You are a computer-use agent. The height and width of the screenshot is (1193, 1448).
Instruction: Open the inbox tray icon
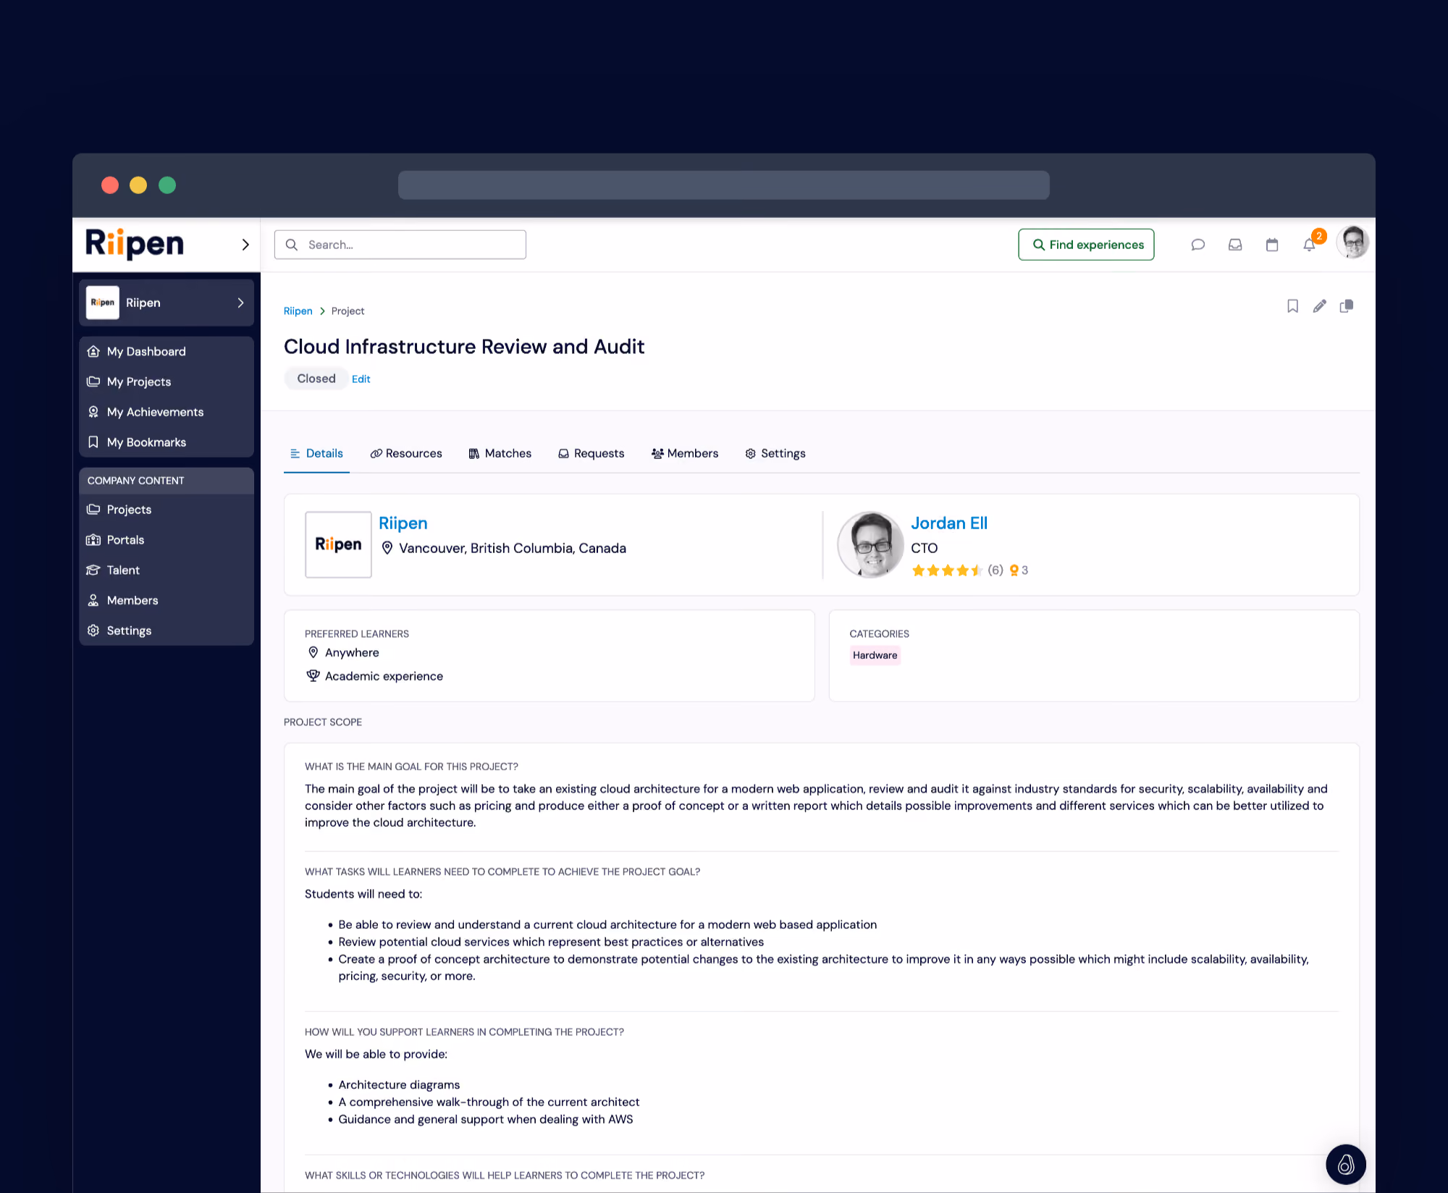point(1235,245)
